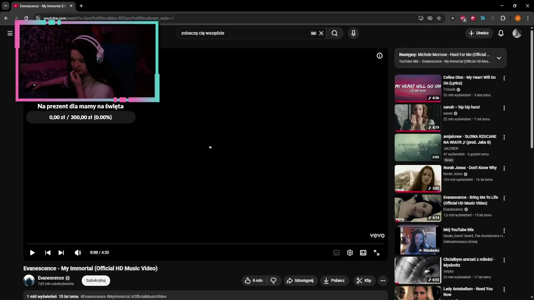Open the arojalcrew SŁOWA RZUCANE thumbnail
Viewport: 534px width, 300px height.
pos(418,147)
